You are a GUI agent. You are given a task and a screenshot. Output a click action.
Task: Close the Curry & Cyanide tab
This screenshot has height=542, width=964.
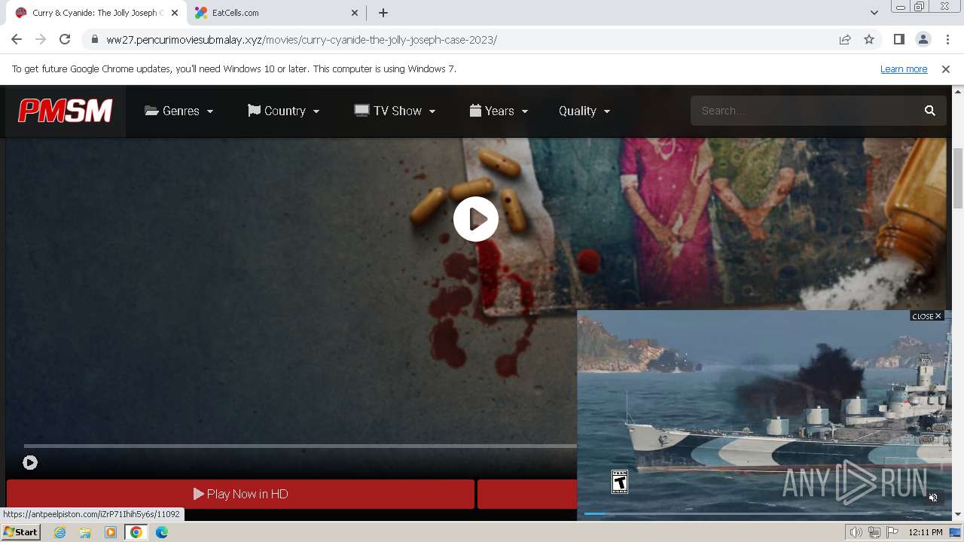pos(175,13)
